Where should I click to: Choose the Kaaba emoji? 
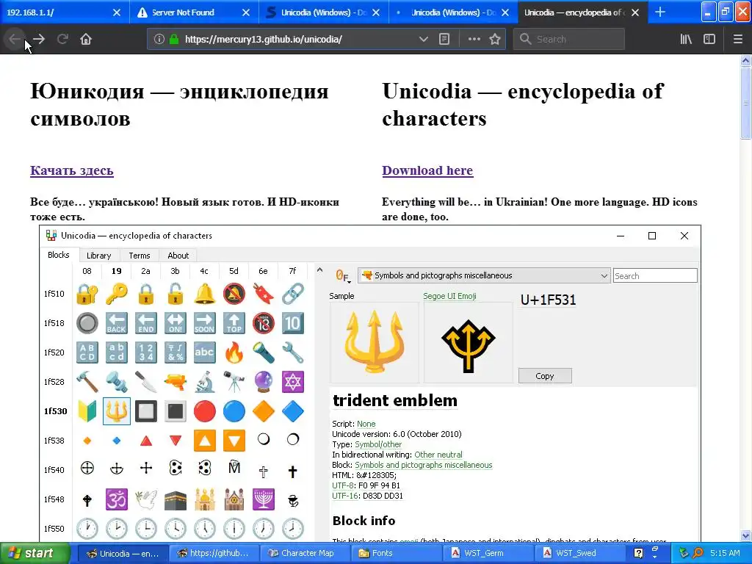click(175, 499)
